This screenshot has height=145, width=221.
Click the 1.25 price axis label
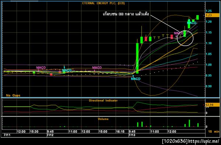click(208, 11)
